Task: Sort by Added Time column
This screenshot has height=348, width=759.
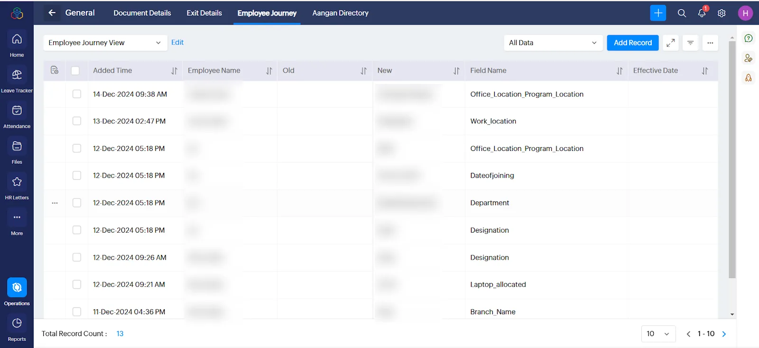Action: tap(174, 71)
